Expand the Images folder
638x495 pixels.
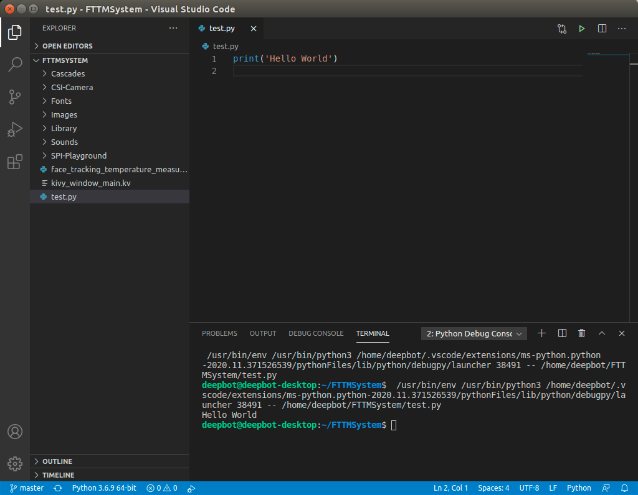pyautogui.click(x=110, y=115)
